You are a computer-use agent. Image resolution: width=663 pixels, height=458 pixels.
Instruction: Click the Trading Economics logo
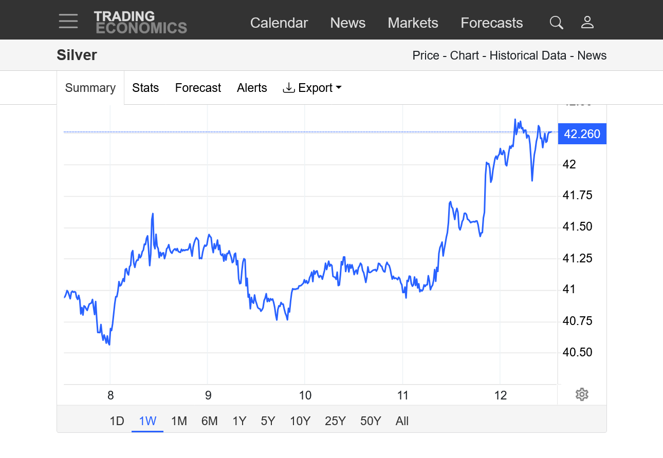click(x=140, y=23)
